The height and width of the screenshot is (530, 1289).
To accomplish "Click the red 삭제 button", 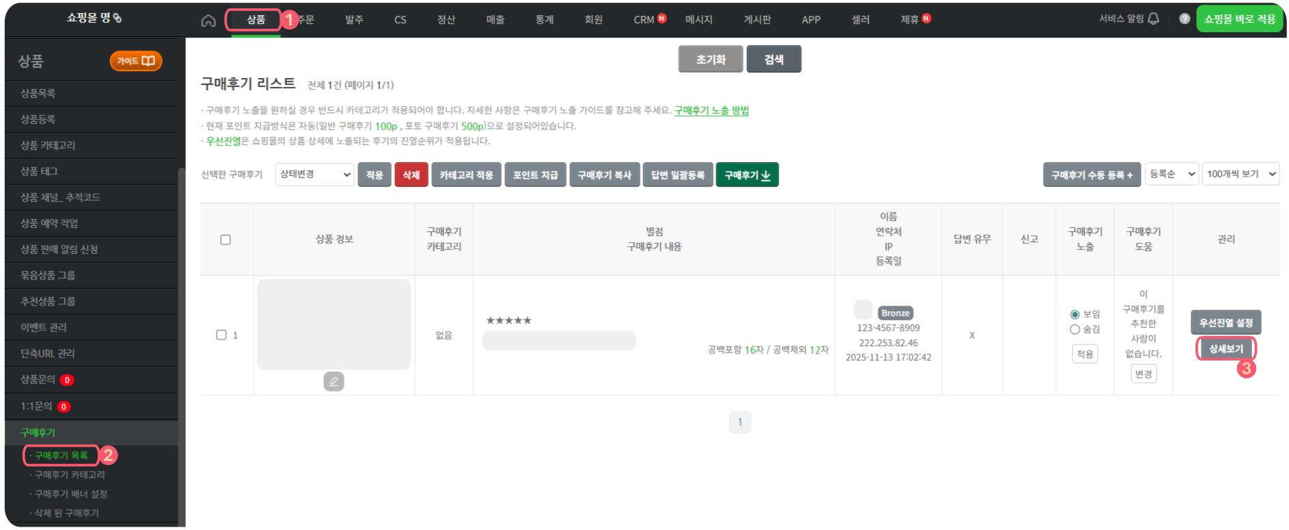I will pyautogui.click(x=411, y=175).
